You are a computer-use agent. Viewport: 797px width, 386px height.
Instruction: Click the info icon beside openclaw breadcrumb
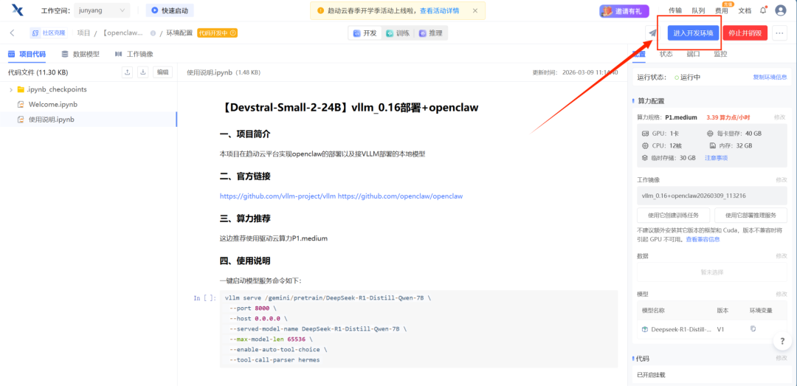153,33
